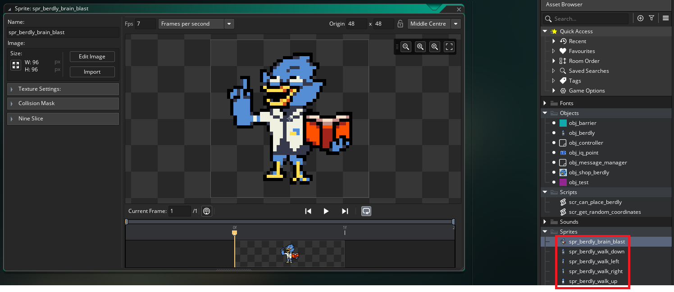Image resolution: width=674 pixels, height=292 pixels.
Task: Click the resize sprite icon beside Size
Action: (x=16, y=66)
